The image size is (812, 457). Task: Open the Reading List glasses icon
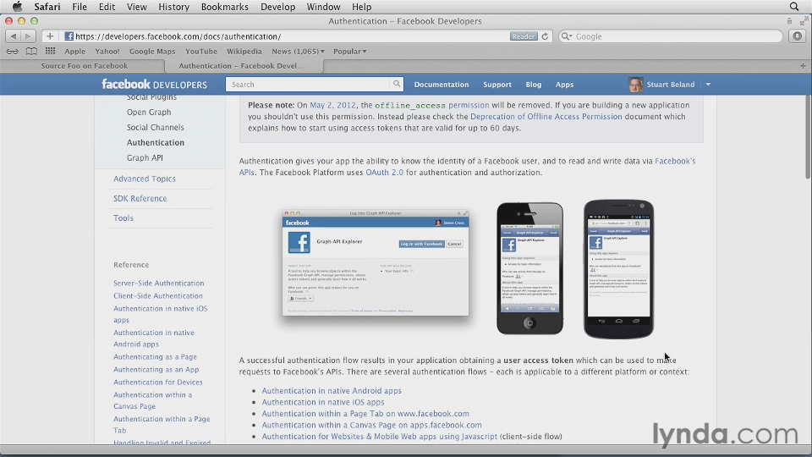pyautogui.click(x=12, y=51)
